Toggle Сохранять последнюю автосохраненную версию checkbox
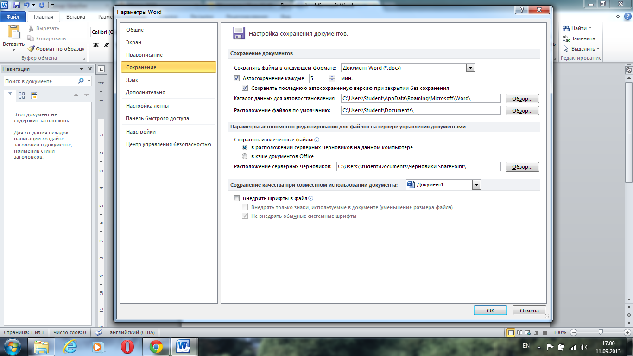 [245, 88]
